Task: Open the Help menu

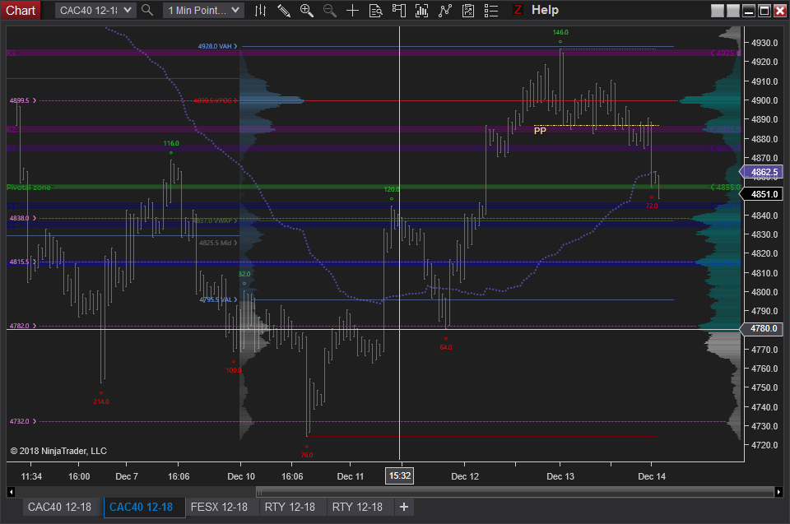Action: (545, 10)
